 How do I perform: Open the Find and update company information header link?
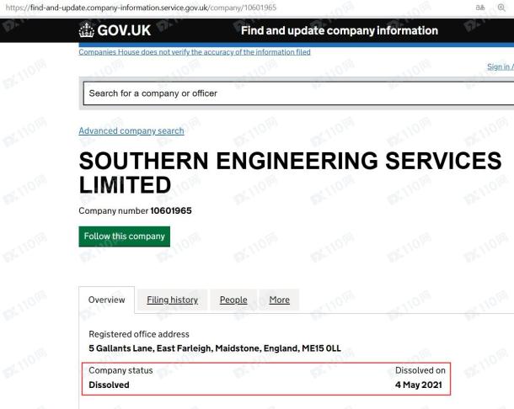(340, 30)
